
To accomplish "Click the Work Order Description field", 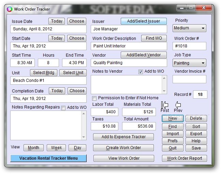I will pyautogui.click(x=129, y=46).
